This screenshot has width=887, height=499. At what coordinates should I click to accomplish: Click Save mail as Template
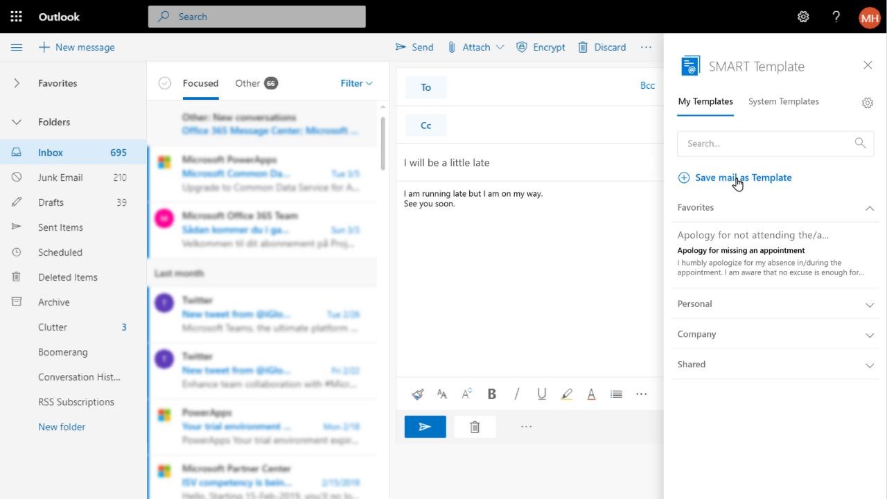(x=735, y=177)
